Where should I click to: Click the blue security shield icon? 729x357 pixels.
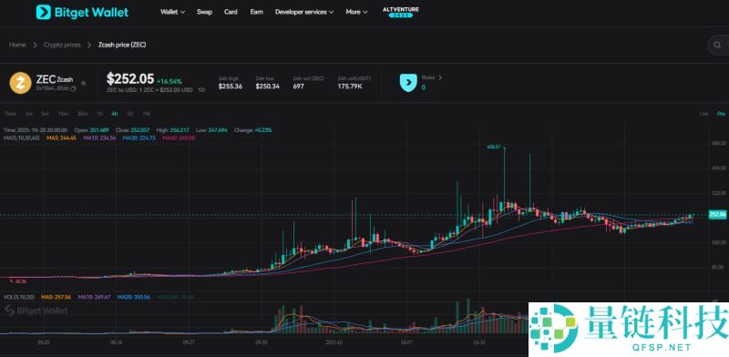tap(408, 83)
